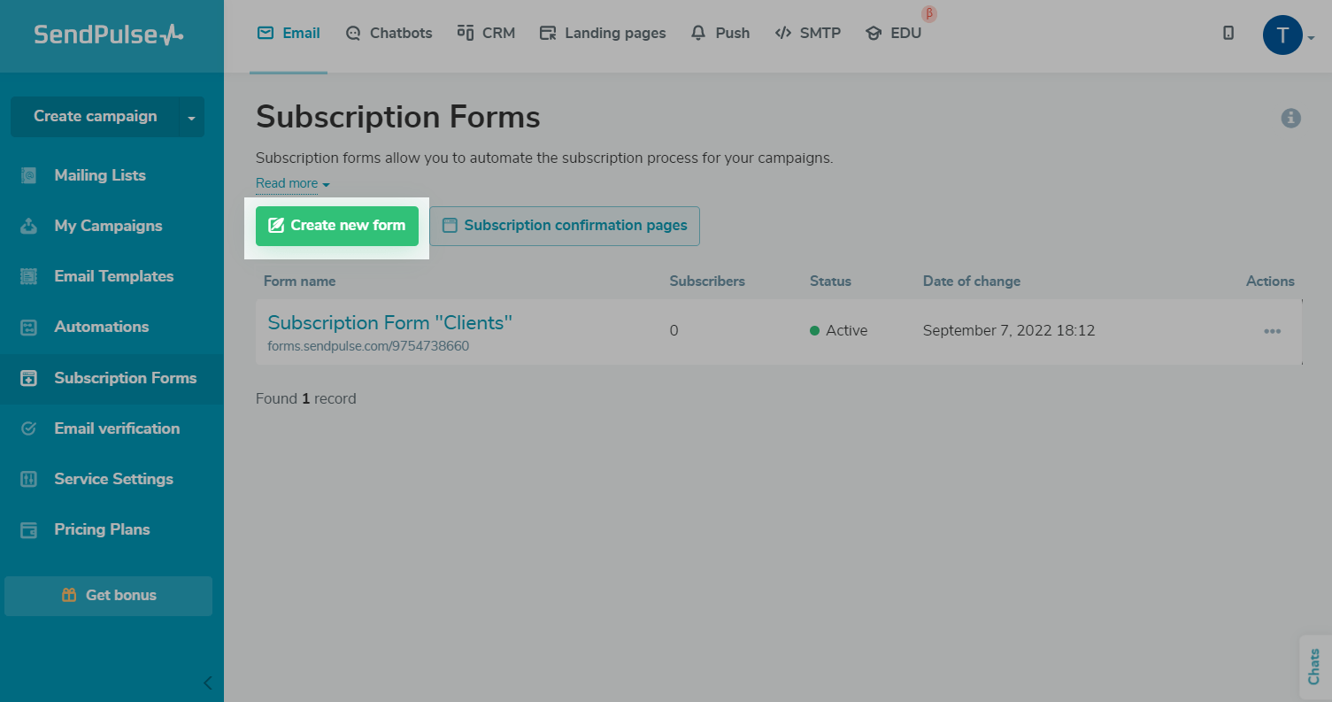Switch to the Chatbots tab
This screenshot has width=1332, height=702.
coord(389,34)
